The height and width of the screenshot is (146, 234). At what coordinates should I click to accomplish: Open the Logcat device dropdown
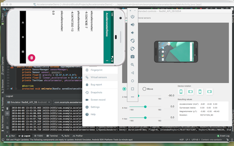click(29, 102)
